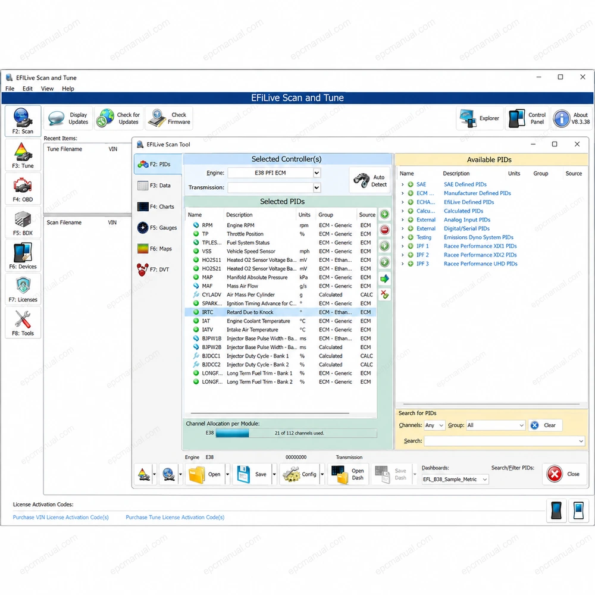Click the tune pyramid toolbar icon
Image resolution: width=595 pixels, height=595 pixels.
point(144,474)
